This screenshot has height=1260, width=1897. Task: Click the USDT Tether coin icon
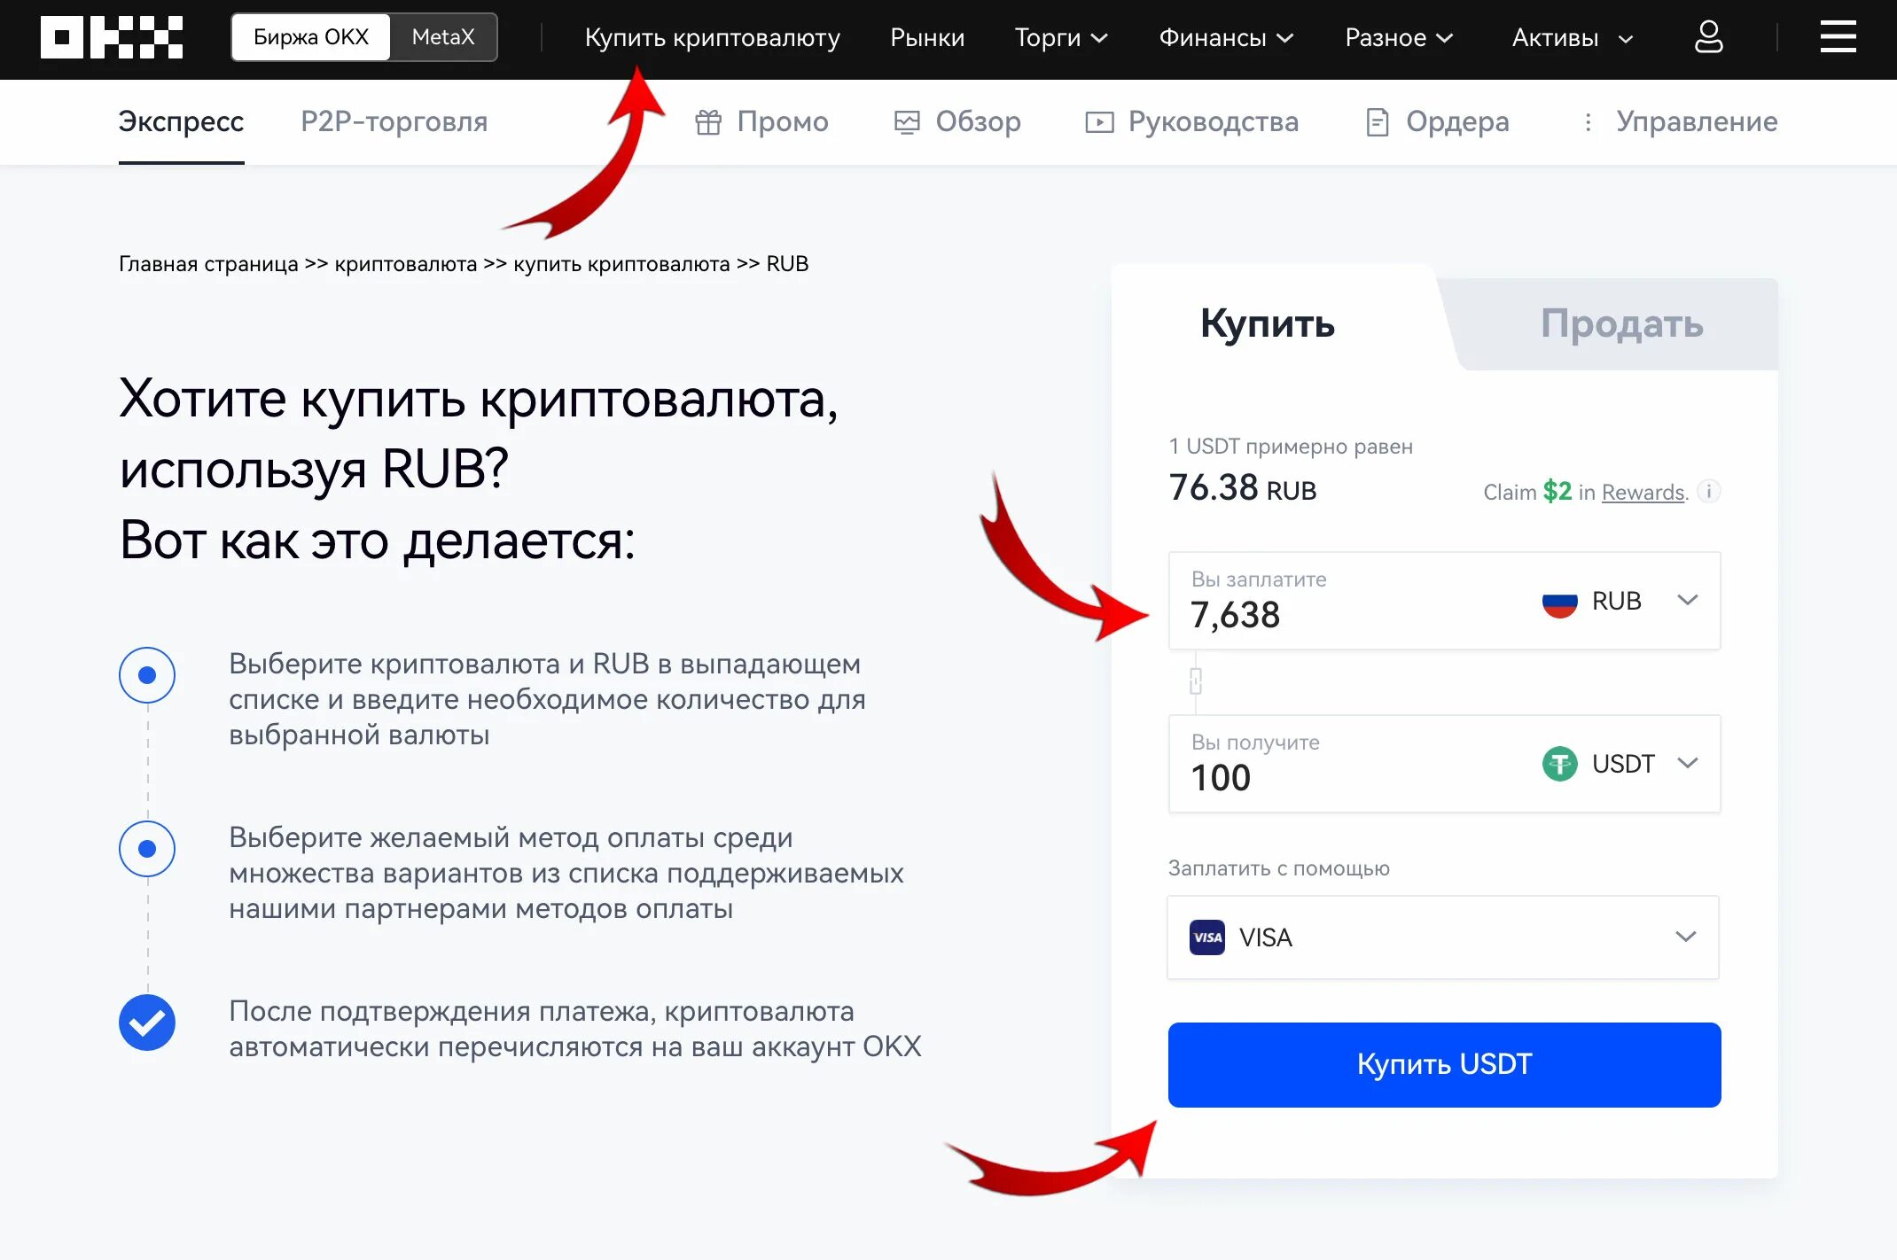(1559, 764)
